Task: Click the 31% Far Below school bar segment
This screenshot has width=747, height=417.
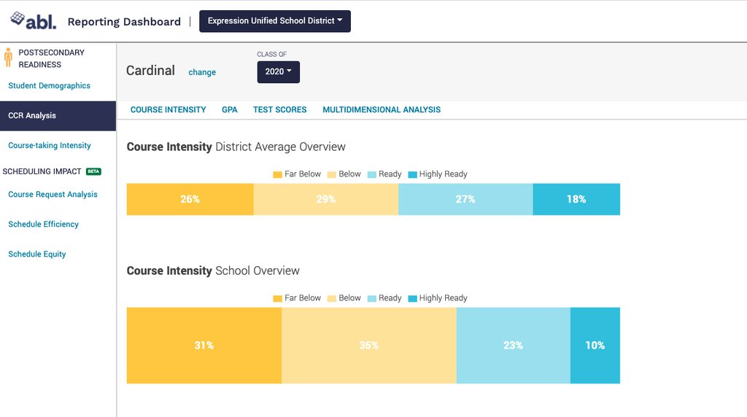Action: pos(204,346)
